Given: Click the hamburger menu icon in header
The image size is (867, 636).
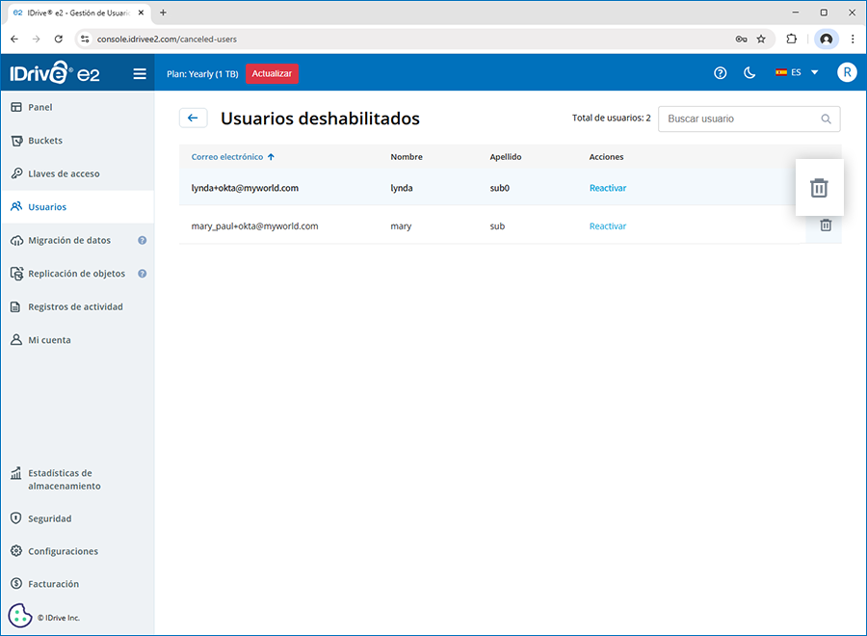Looking at the screenshot, I should [140, 73].
